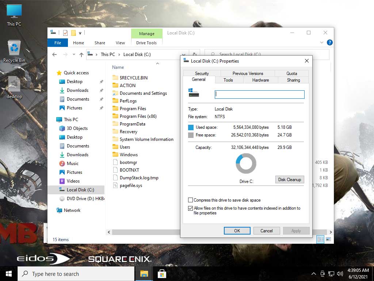Click the This PC breadcrumb arrow in address bar
374x281 pixels.
(x=119, y=55)
